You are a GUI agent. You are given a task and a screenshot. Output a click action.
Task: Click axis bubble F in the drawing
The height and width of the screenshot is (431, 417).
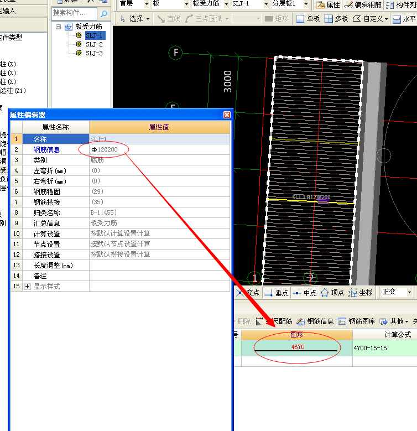(x=175, y=53)
